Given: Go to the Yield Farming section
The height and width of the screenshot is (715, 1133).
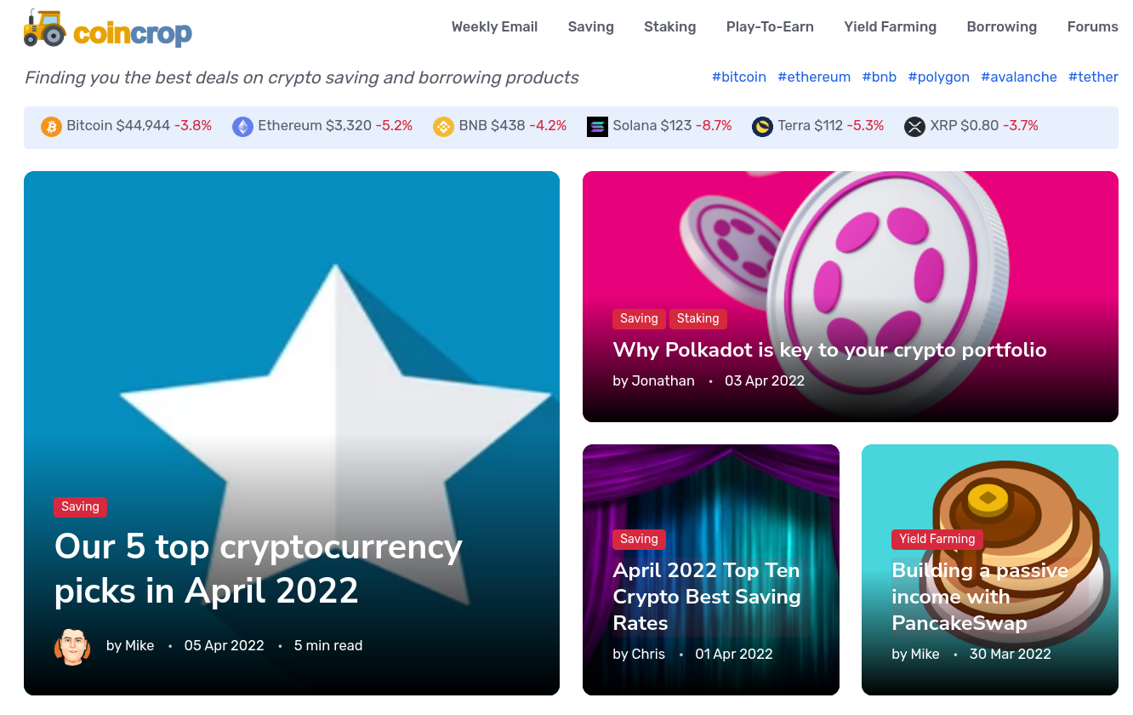Looking at the screenshot, I should [890, 27].
